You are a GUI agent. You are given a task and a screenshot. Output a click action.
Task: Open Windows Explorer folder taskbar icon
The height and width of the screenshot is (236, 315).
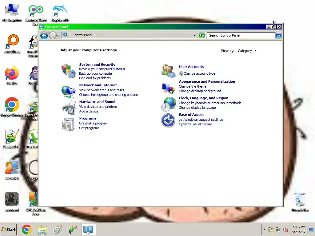point(42,230)
